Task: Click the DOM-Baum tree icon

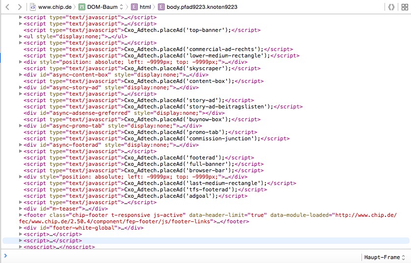Action: [x=81, y=7]
